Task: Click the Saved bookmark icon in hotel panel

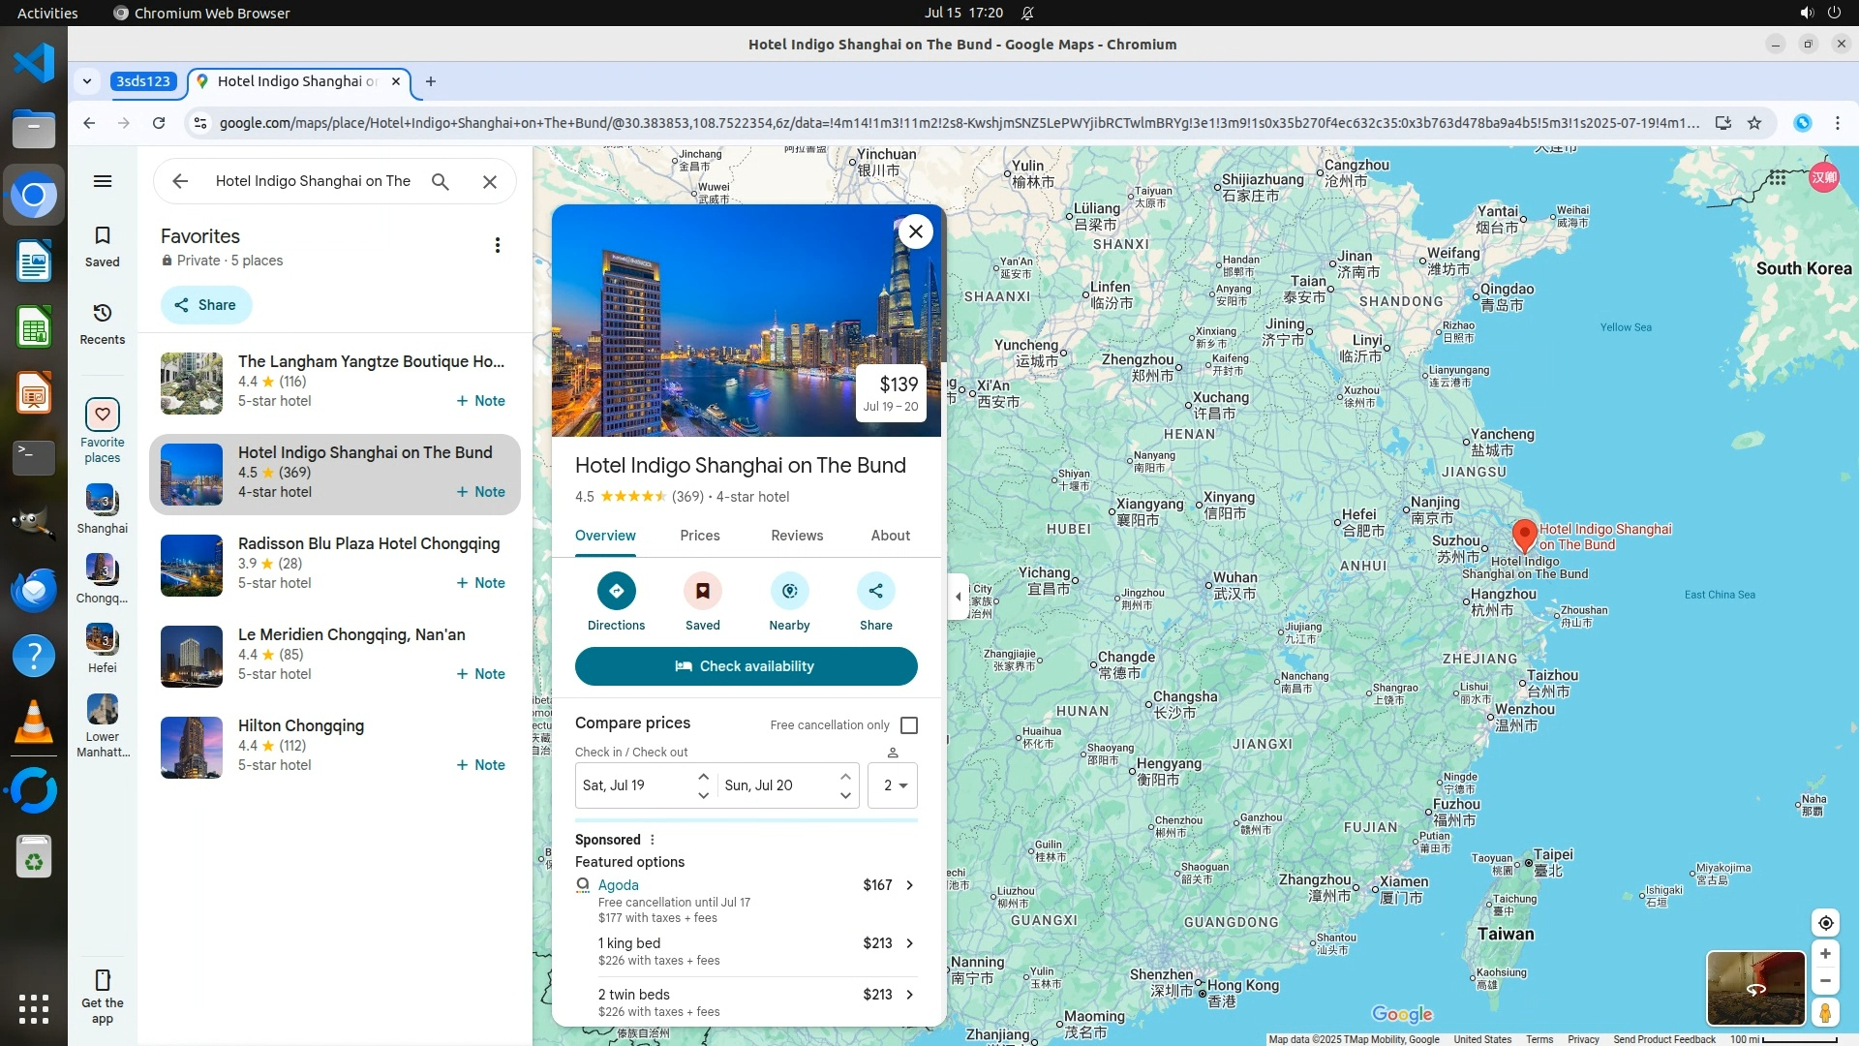Action: click(702, 591)
